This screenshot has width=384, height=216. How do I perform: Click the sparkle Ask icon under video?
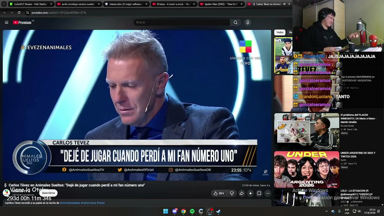click(250, 193)
